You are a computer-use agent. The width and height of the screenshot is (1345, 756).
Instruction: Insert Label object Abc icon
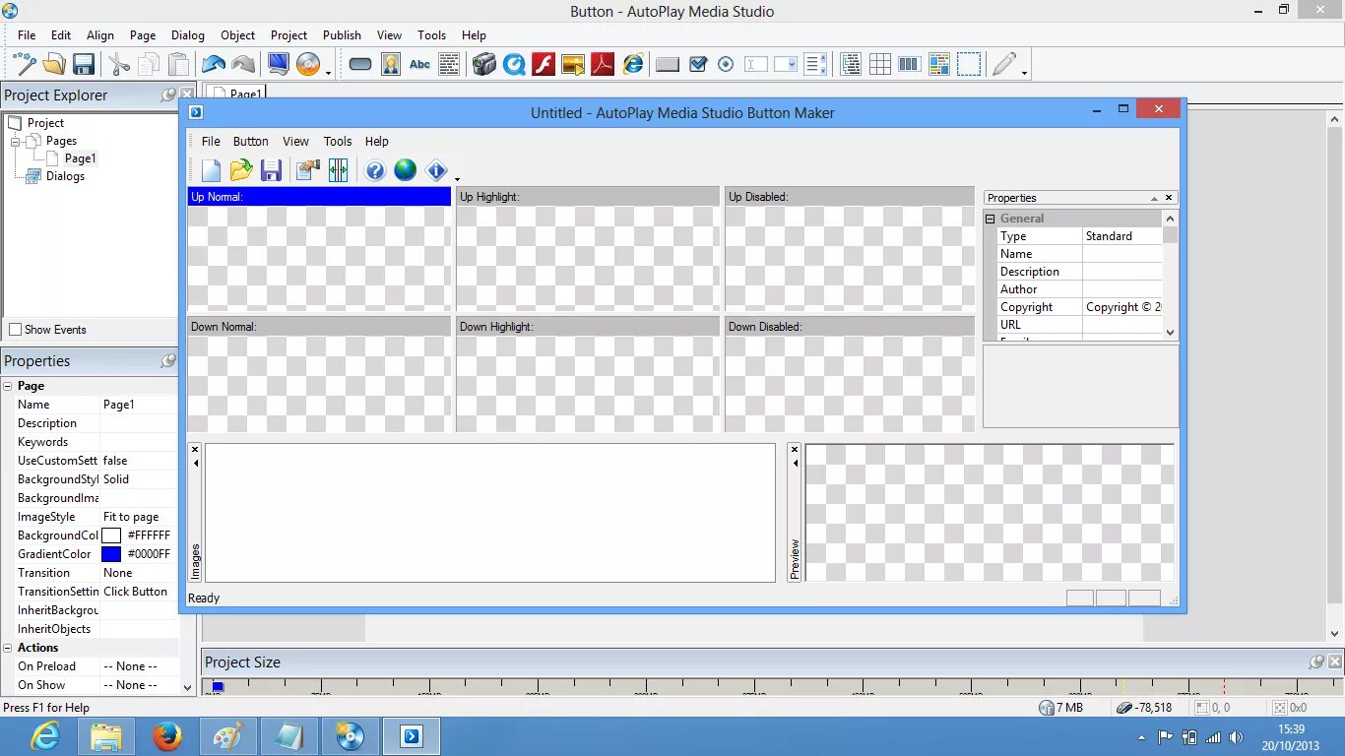(x=420, y=65)
